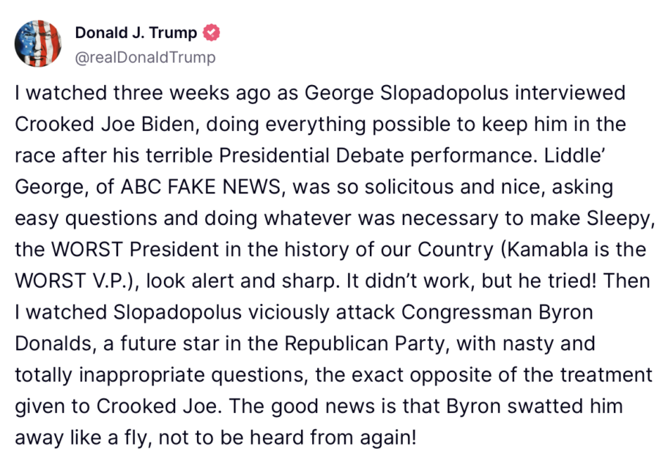Click the phrase 'Presidential Debate'
Screen dimensions: 668x460
click(311, 155)
